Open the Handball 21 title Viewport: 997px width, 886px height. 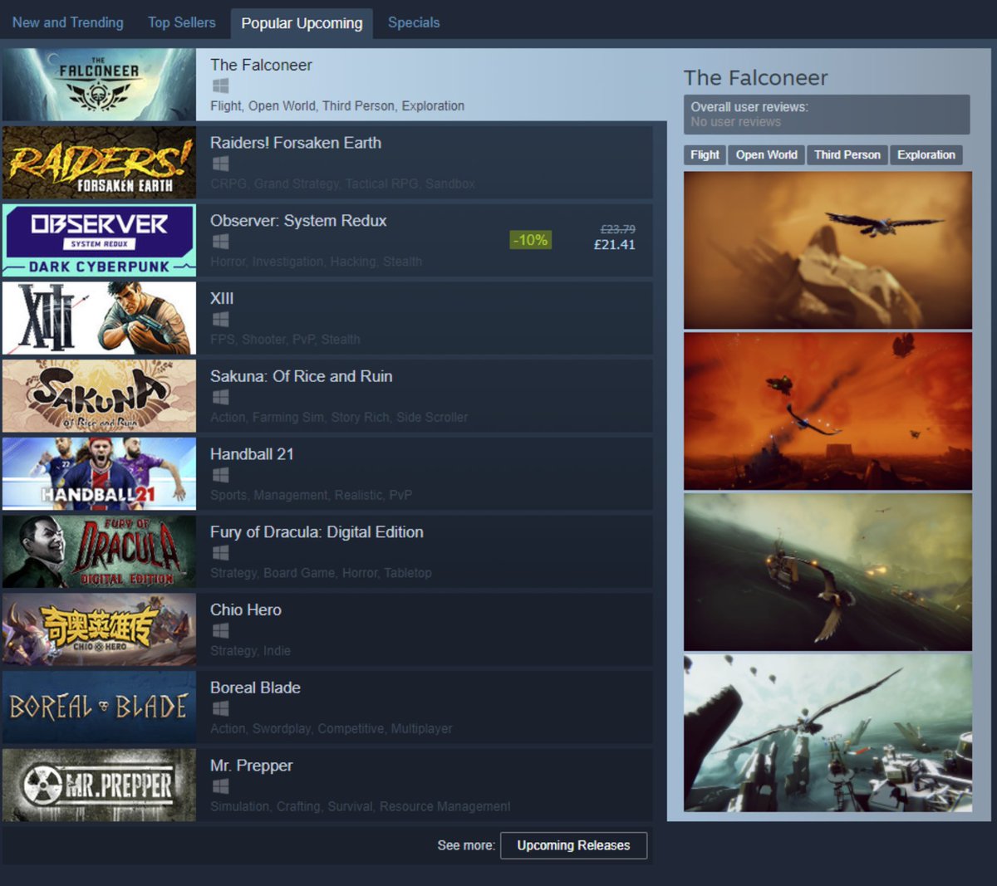pos(252,454)
